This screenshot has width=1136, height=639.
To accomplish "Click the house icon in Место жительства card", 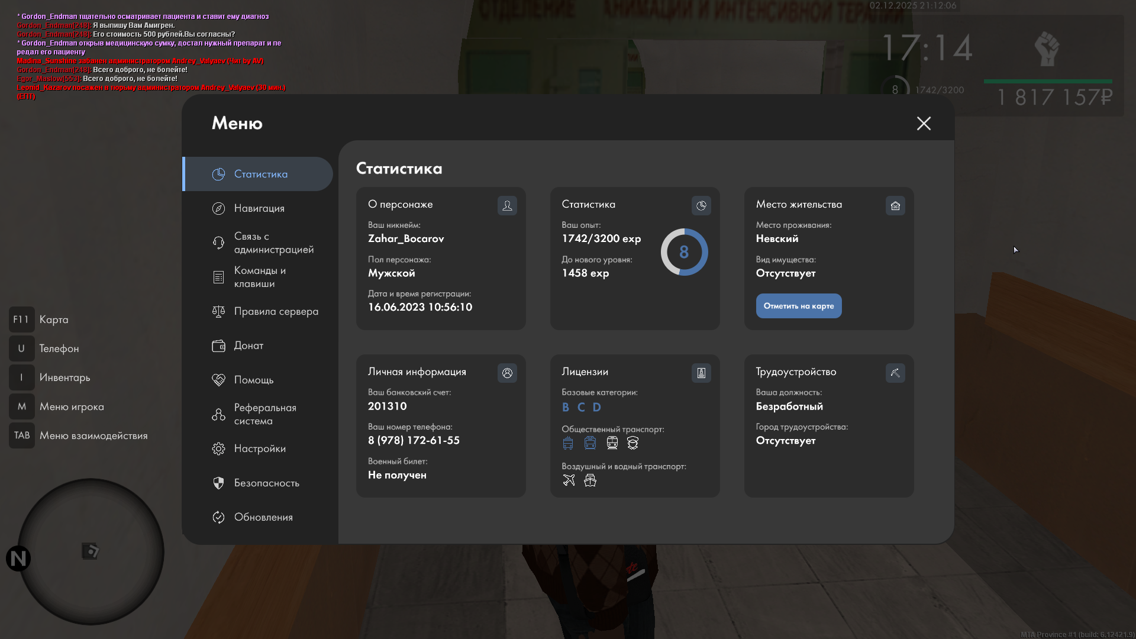I will [895, 205].
